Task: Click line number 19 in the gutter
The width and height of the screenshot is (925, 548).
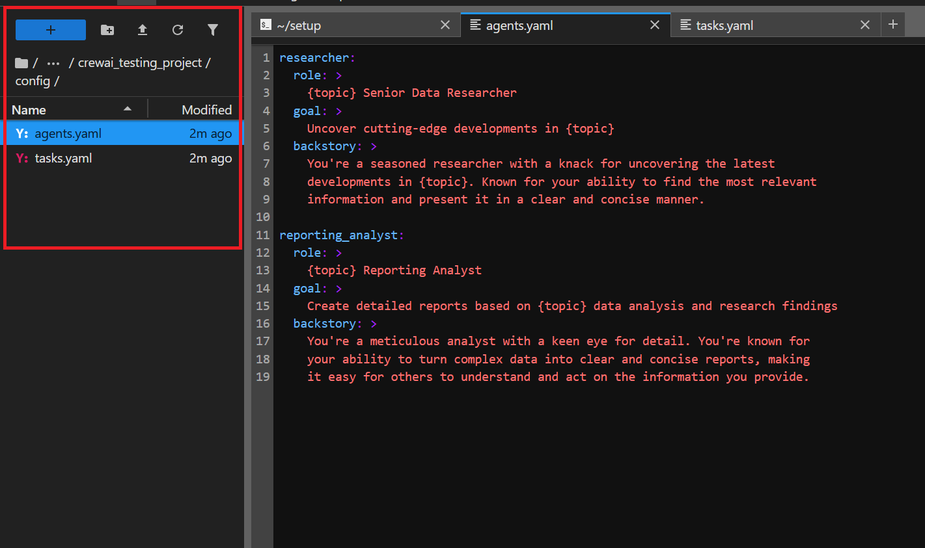Action: pyautogui.click(x=263, y=377)
